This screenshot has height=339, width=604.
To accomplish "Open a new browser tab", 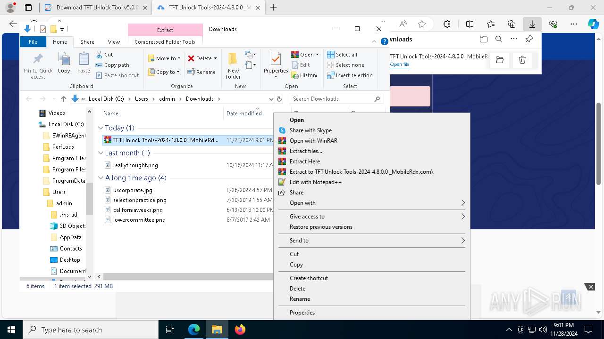I will pyautogui.click(x=273, y=8).
